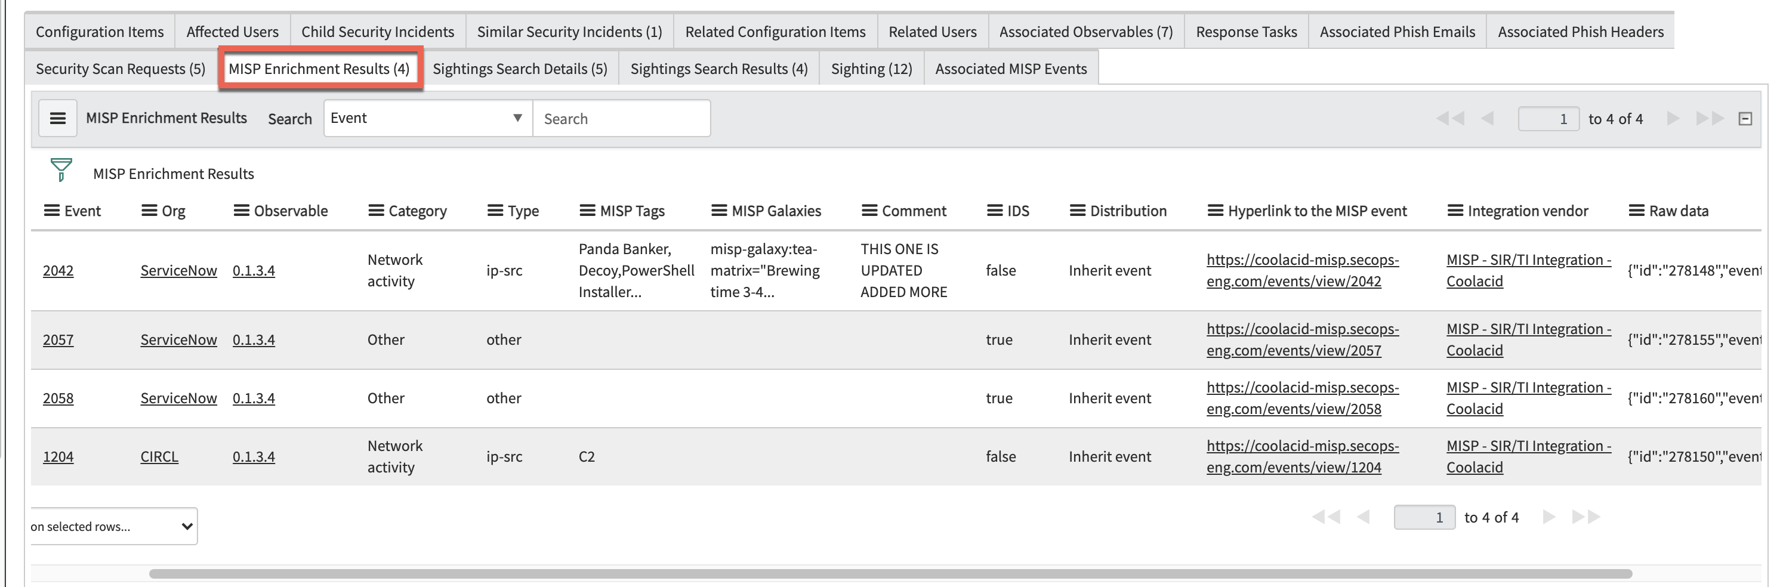Image resolution: width=1783 pixels, height=587 pixels.
Task: Open the list hamburger menu next to MISP Enrichment Results
Action: point(57,118)
